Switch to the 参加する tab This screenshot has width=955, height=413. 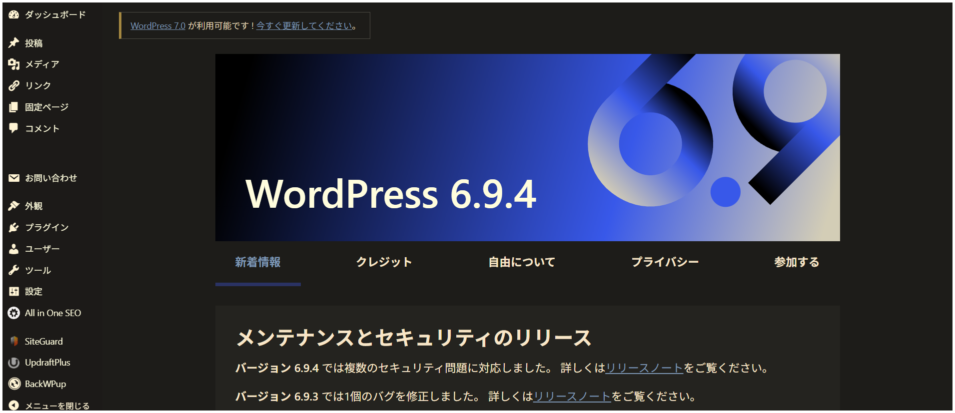797,262
